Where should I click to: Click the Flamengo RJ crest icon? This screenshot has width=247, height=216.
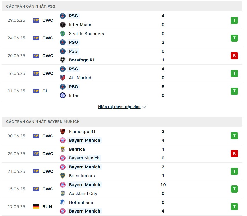(x=63, y=132)
